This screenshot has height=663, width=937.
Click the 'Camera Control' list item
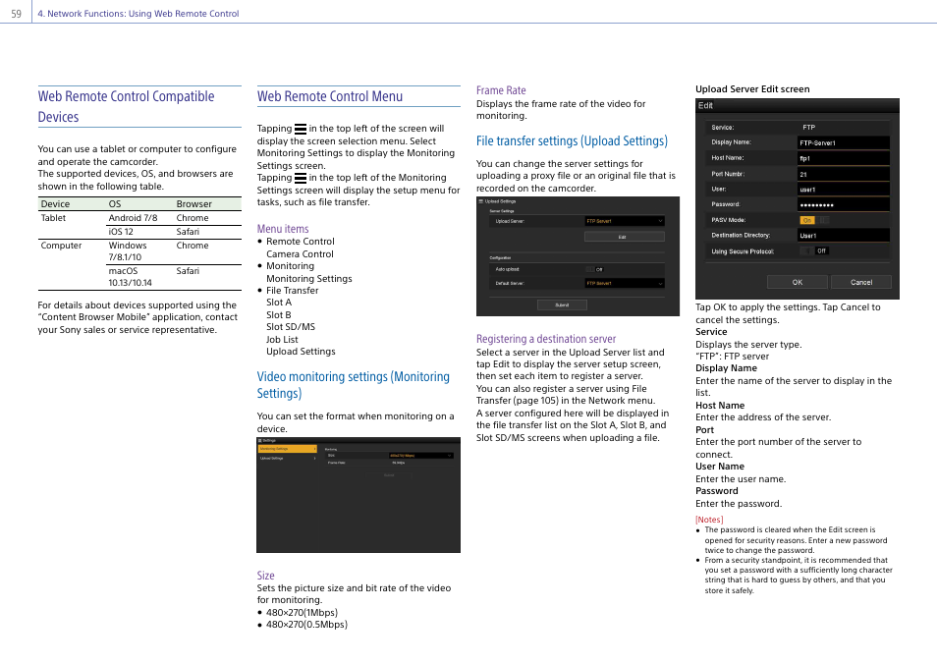300,254
